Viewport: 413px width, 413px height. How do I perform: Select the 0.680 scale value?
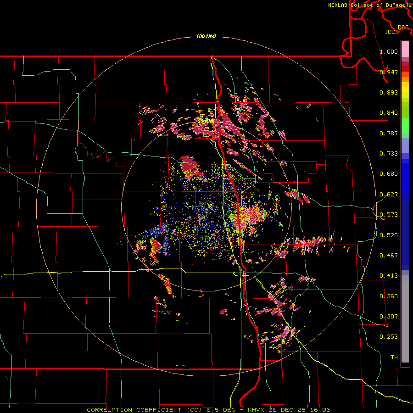point(389,174)
